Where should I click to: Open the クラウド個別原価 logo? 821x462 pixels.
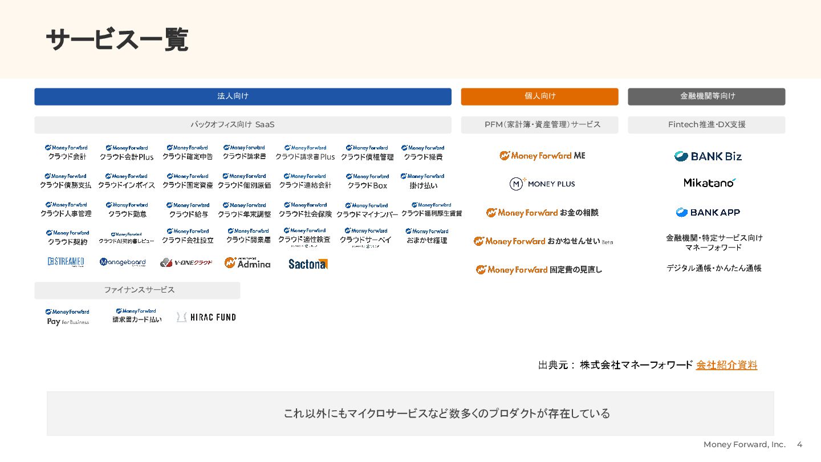click(x=244, y=181)
